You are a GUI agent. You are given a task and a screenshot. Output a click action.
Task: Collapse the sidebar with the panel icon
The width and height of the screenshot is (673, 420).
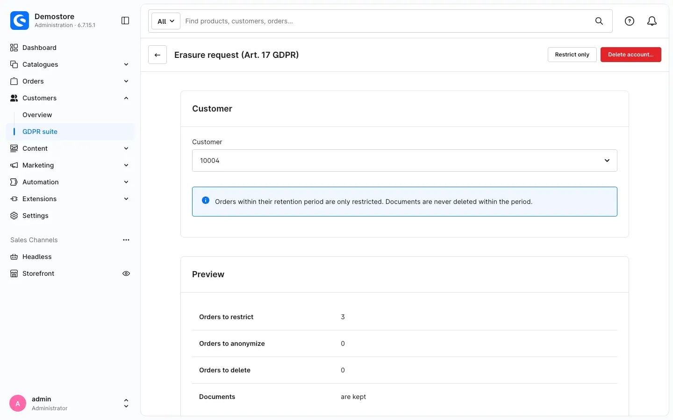(x=125, y=21)
